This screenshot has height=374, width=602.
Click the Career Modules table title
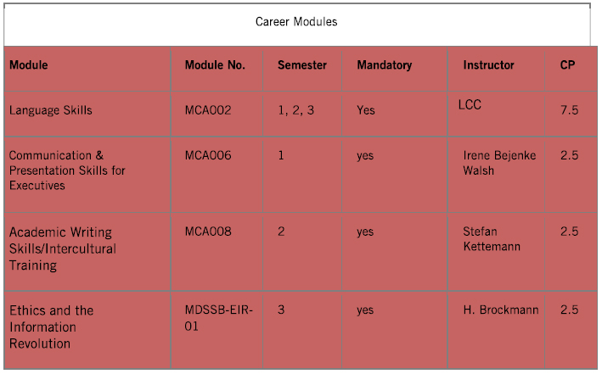tap(296, 22)
